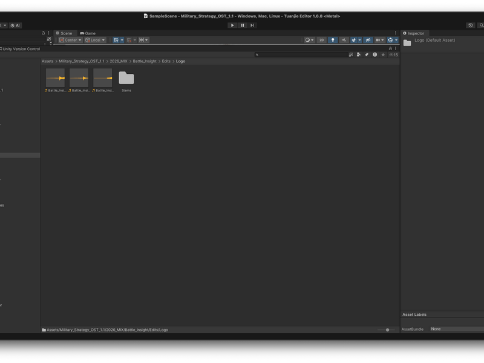
Task: Expand the grid options arrow
Action: pos(122,40)
